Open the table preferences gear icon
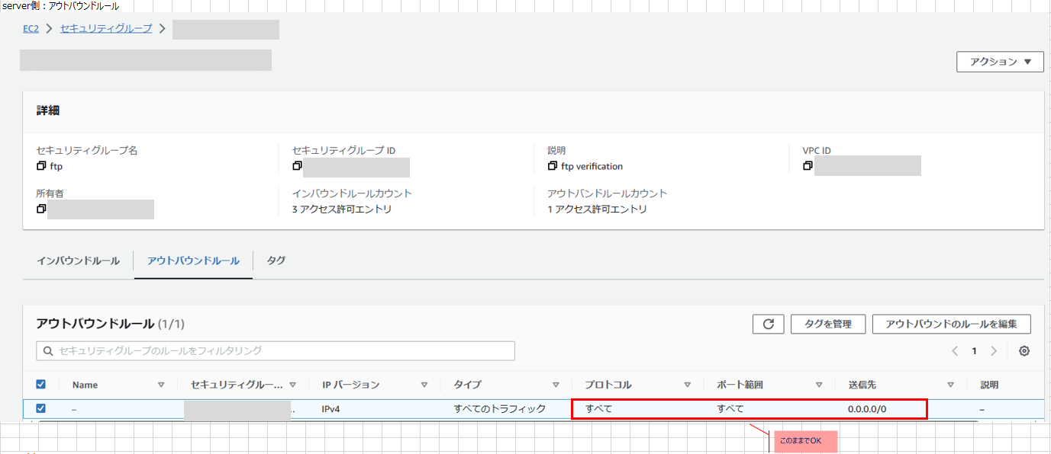The height and width of the screenshot is (454, 1051). 1024,350
